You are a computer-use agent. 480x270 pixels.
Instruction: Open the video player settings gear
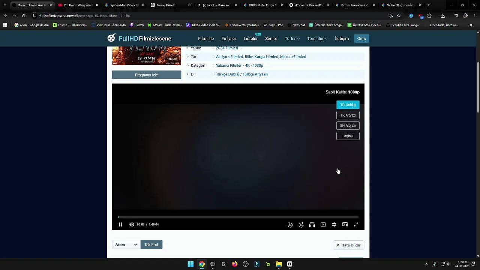(x=334, y=225)
